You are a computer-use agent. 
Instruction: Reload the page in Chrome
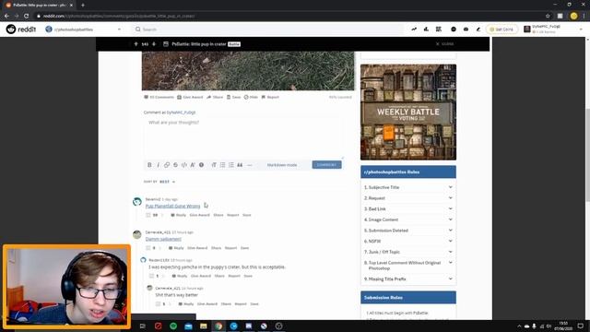click(27, 16)
